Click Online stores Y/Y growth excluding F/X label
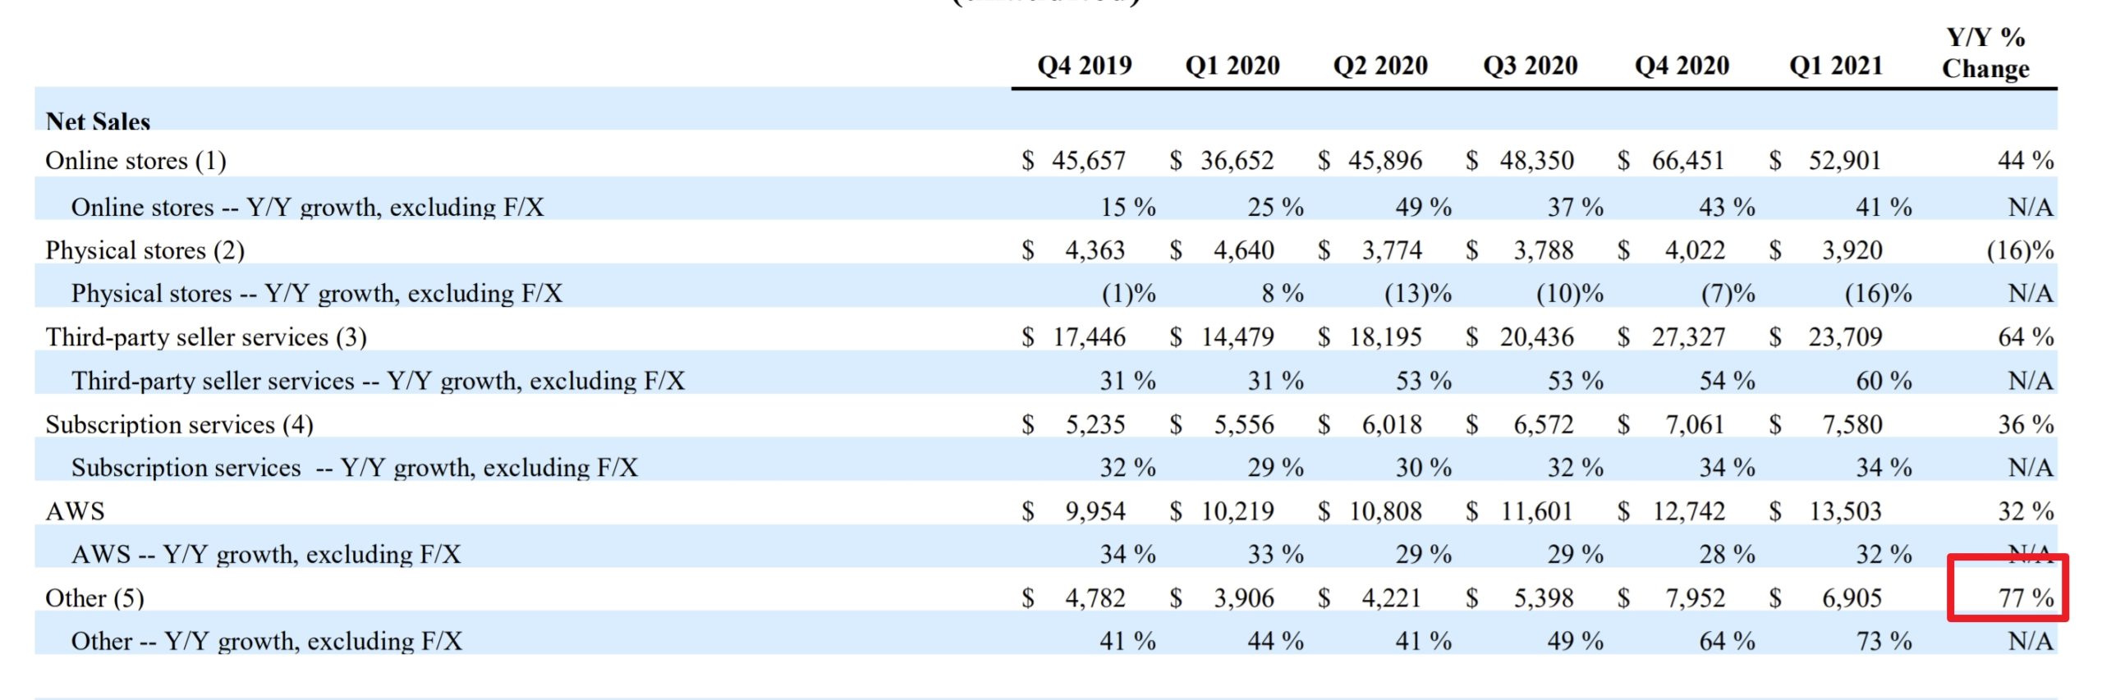2102x700 pixels. [308, 207]
